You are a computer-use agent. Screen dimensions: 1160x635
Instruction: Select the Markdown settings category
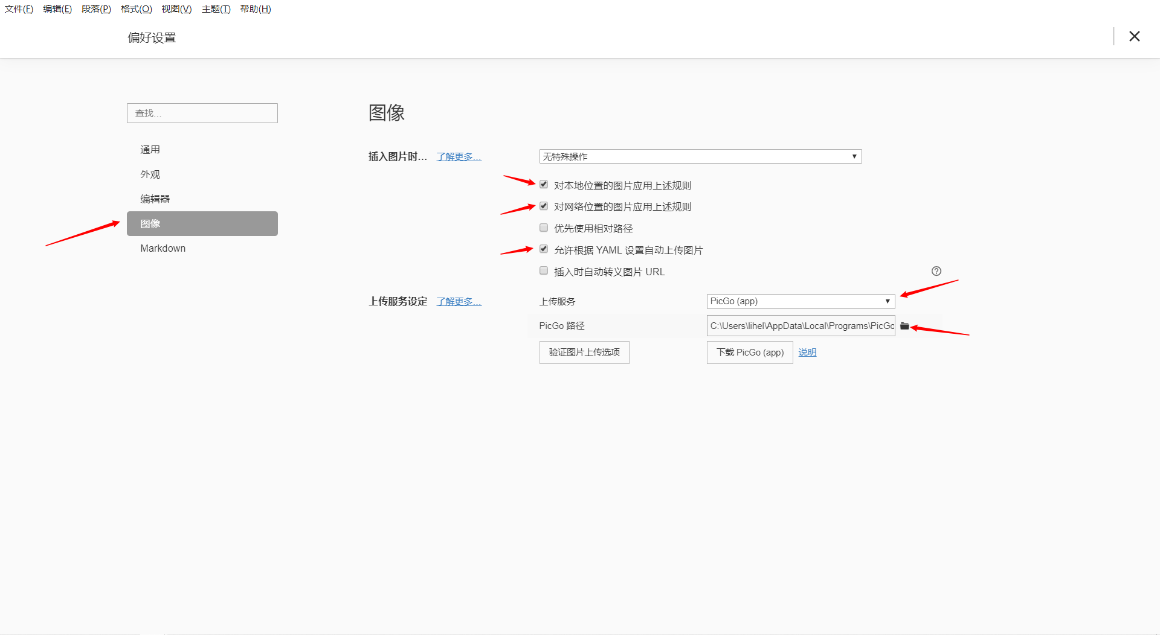coord(202,248)
